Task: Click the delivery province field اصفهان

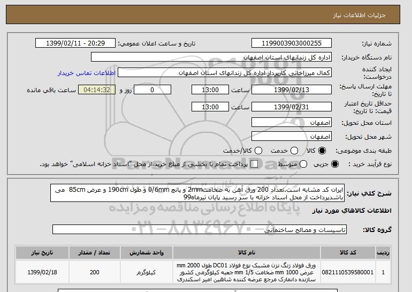Action: [x=292, y=123]
